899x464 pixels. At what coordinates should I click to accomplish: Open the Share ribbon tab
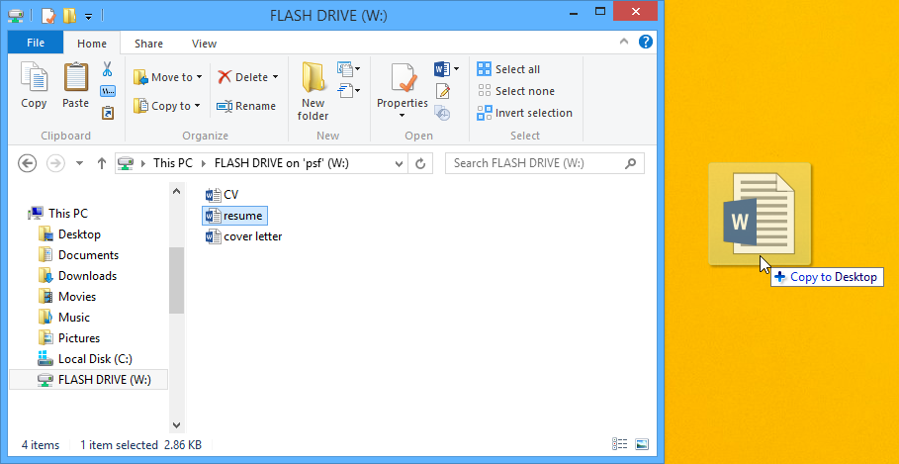tap(149, 44)
